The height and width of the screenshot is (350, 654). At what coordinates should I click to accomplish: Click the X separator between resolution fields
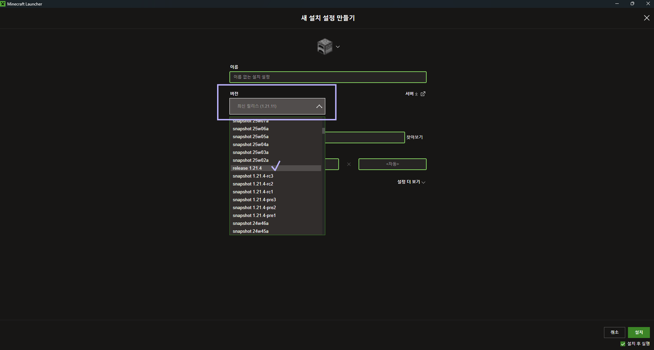[349, 164]
